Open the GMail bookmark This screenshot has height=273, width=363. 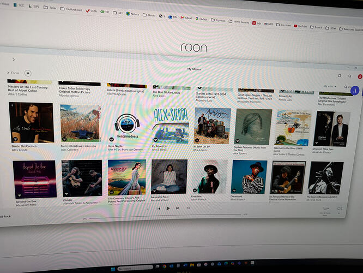point(186,17)
